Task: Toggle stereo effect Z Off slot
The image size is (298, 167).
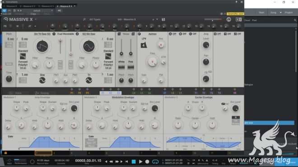Action: coord(237,34)
